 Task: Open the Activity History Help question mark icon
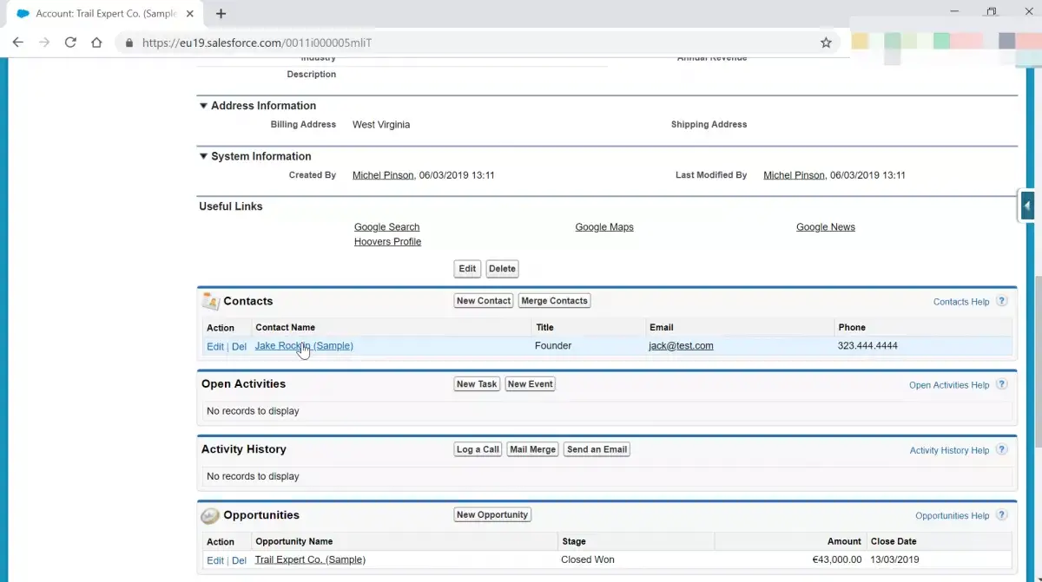pos(1001,449)
